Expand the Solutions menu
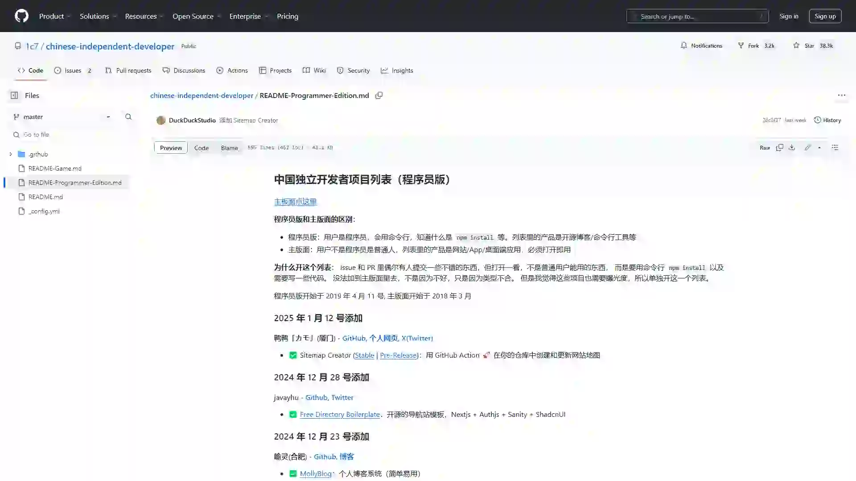856x481 pixels. 98,16
